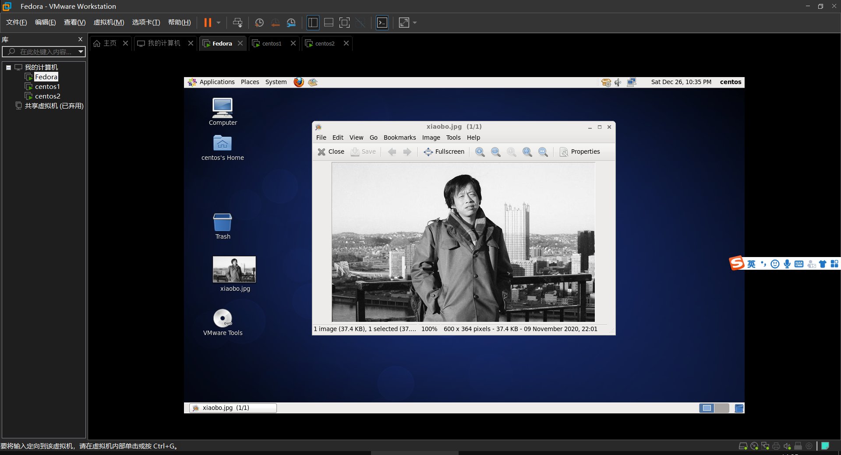Close the library panel
The height and width of the screenshot is (455, 841).
[80, 39]
